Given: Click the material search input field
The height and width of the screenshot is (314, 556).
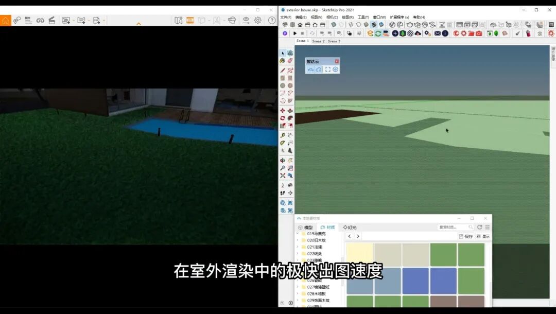Looking at the screenshot, I should [x=456, y=227].
